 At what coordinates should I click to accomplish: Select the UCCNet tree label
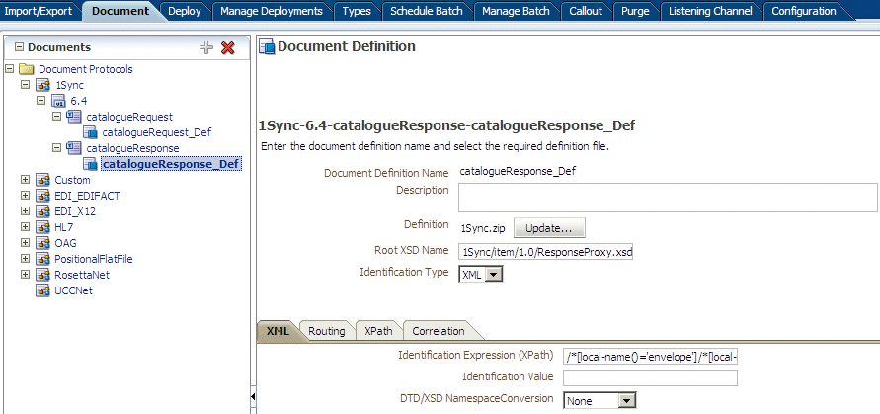(x=73, y=290)
